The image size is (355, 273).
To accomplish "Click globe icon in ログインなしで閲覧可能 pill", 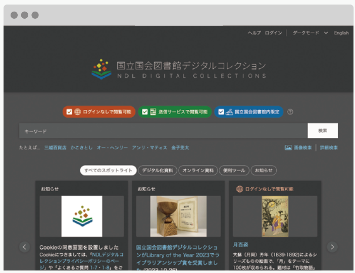I will click(78, 112).
